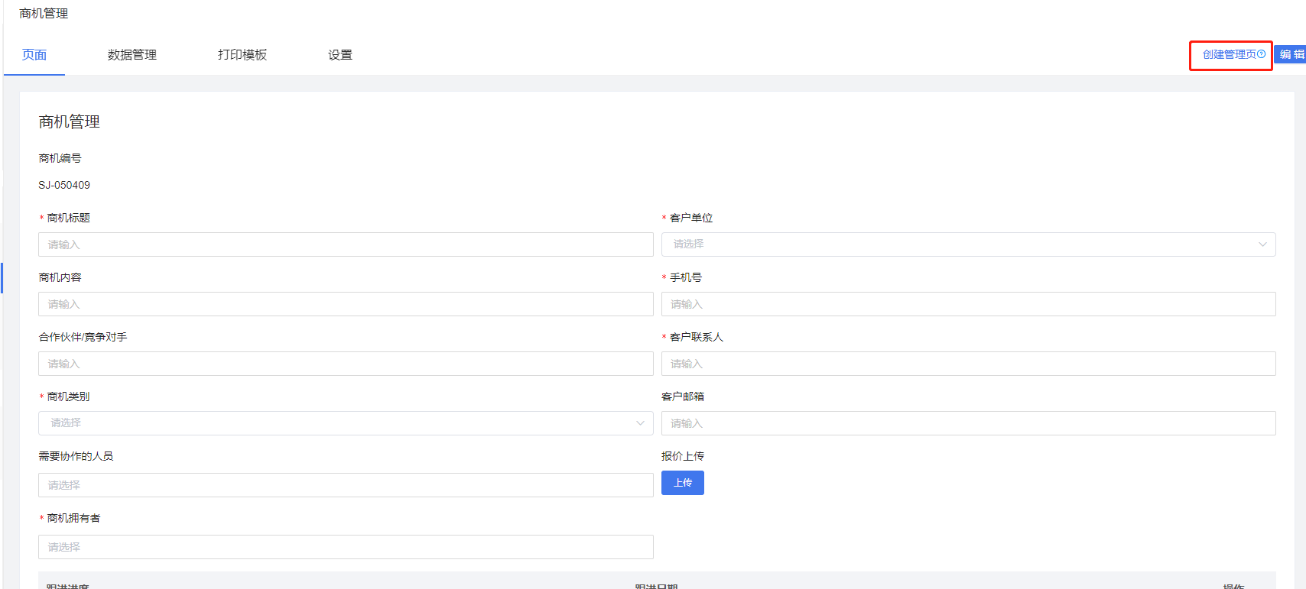The image size is (1306, 589).
Task: Go to the 设置 tab
Action: click(x=340, y=55)
